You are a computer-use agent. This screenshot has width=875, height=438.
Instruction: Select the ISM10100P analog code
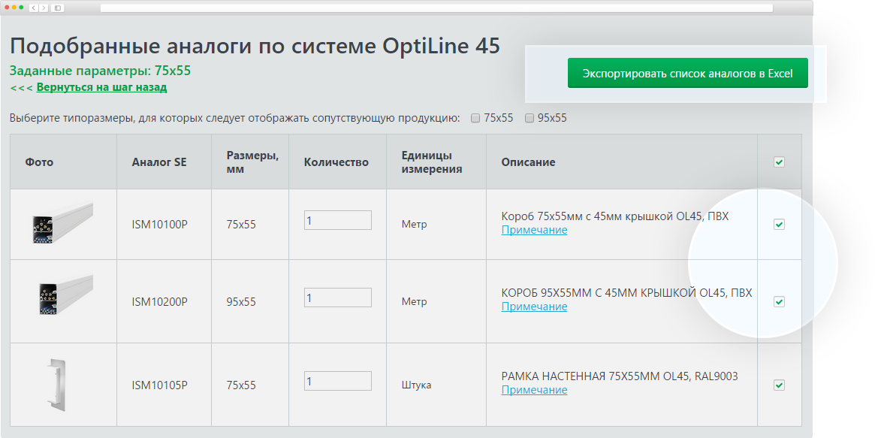point(159,225)
